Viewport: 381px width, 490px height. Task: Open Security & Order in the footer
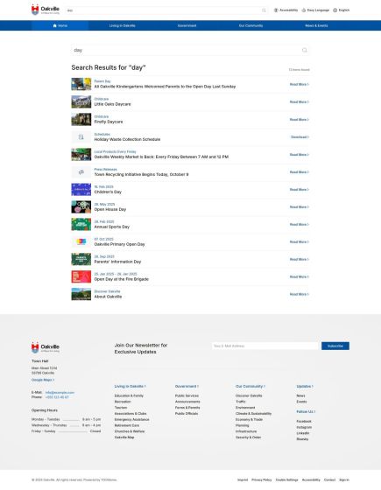(248, 437)
